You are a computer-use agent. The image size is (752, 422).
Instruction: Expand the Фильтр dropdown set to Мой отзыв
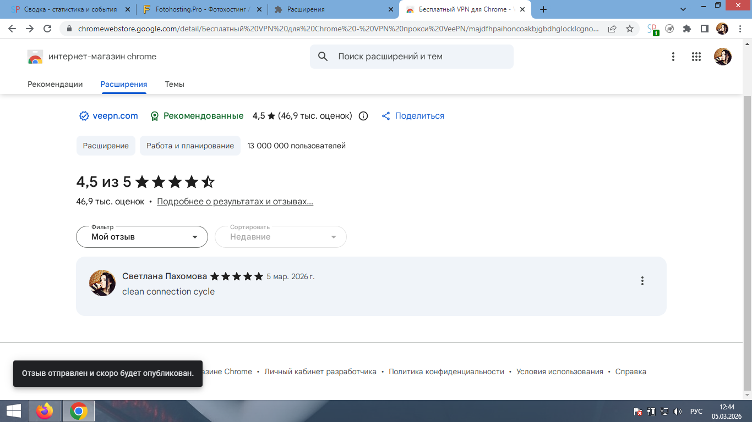point(142,237)
